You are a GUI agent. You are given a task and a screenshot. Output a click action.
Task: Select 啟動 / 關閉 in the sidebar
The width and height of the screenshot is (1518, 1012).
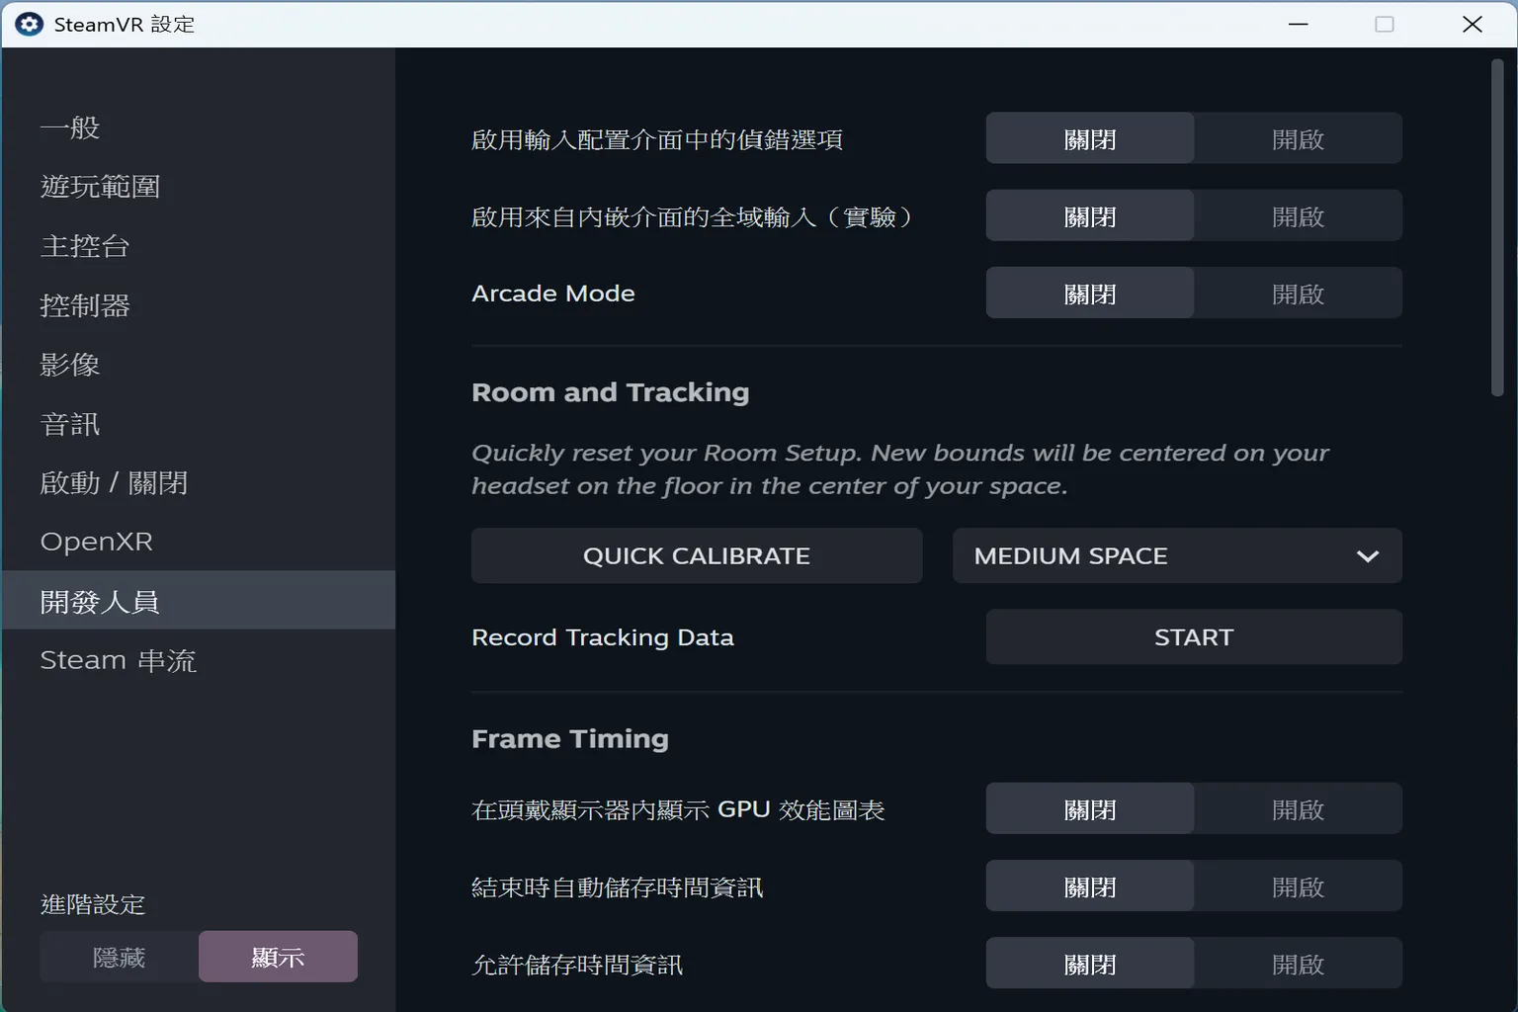pos(114,482)
